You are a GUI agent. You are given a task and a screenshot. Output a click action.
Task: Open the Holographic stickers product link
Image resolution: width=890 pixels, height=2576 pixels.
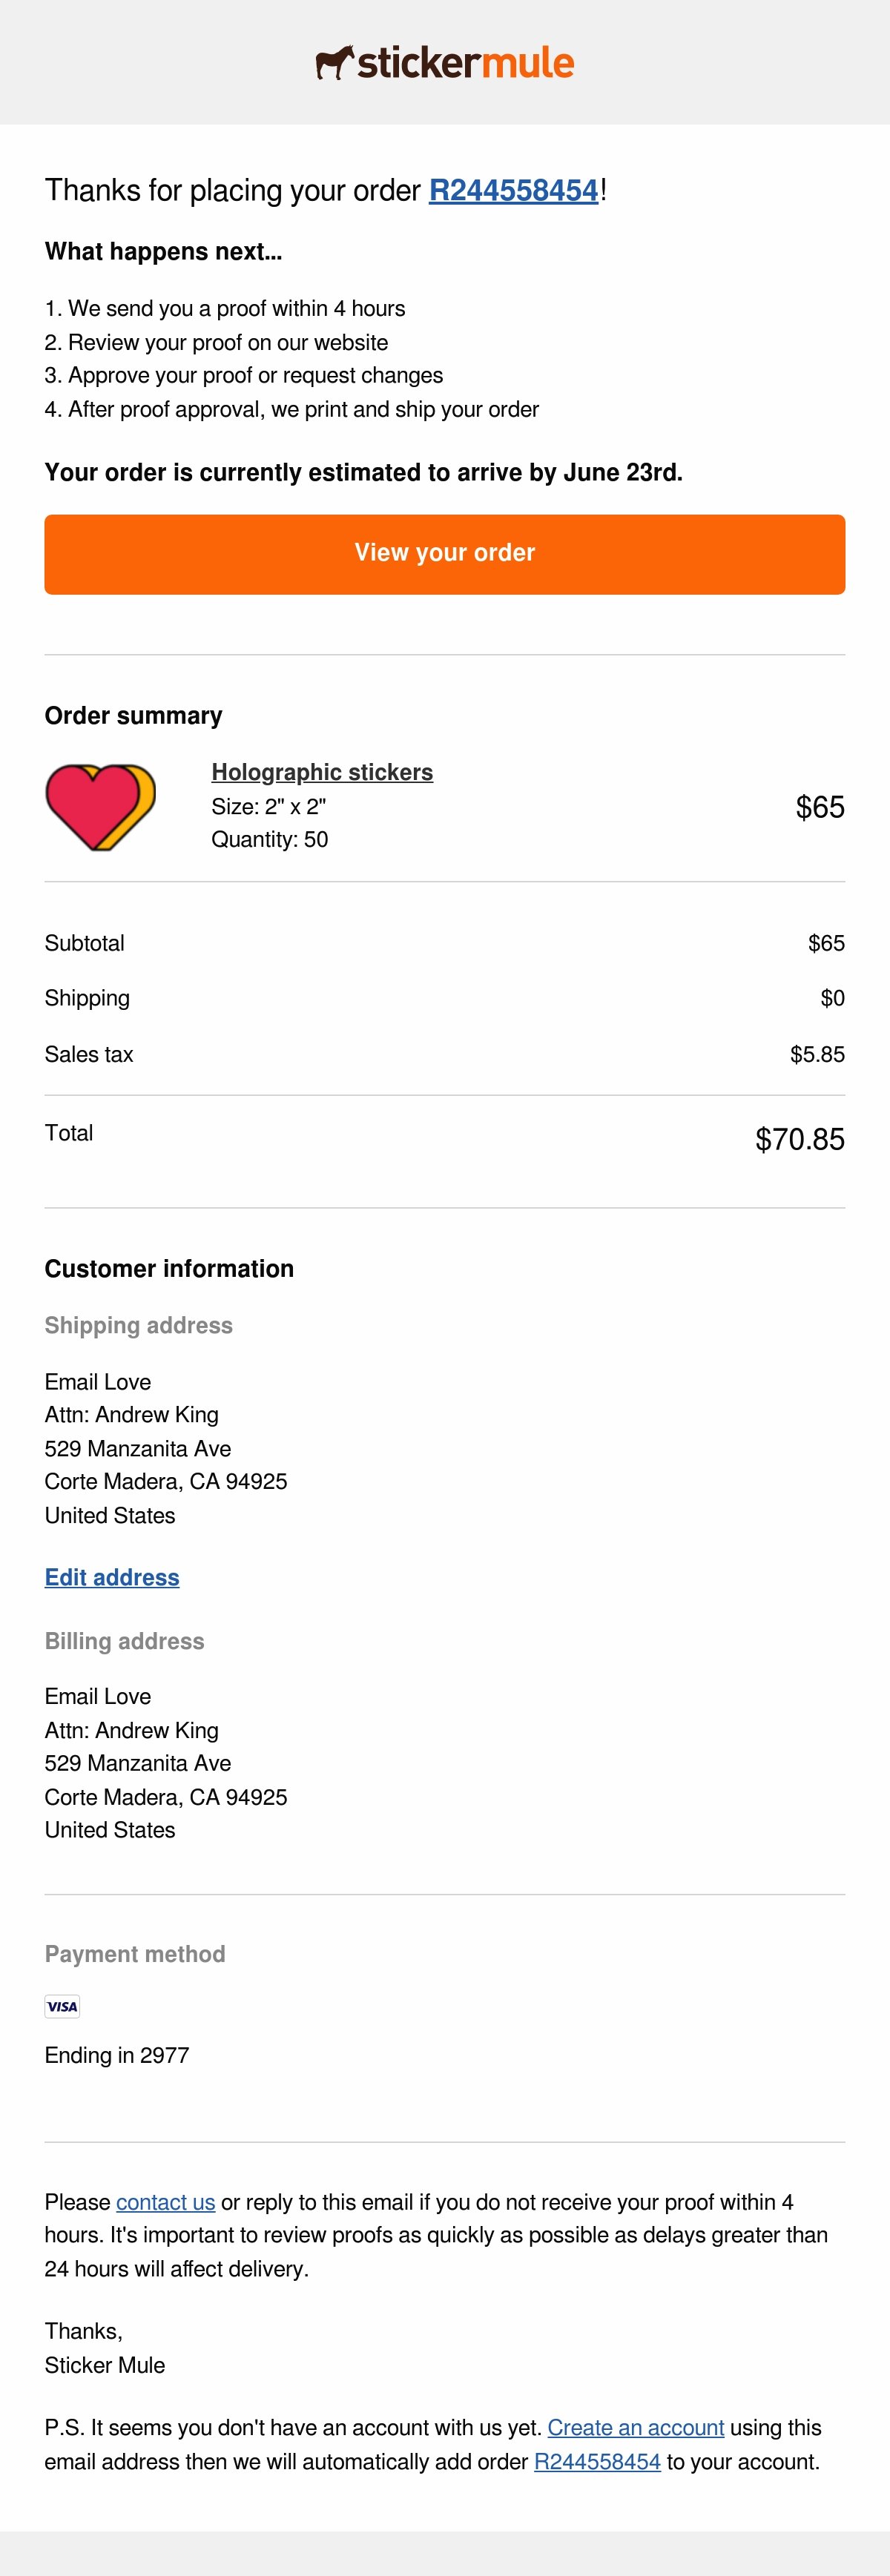(322, 772)
